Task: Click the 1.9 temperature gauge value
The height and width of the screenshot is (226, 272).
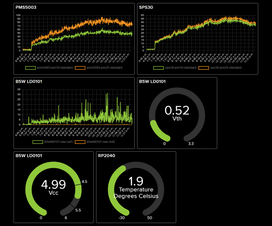Action: 136,181
